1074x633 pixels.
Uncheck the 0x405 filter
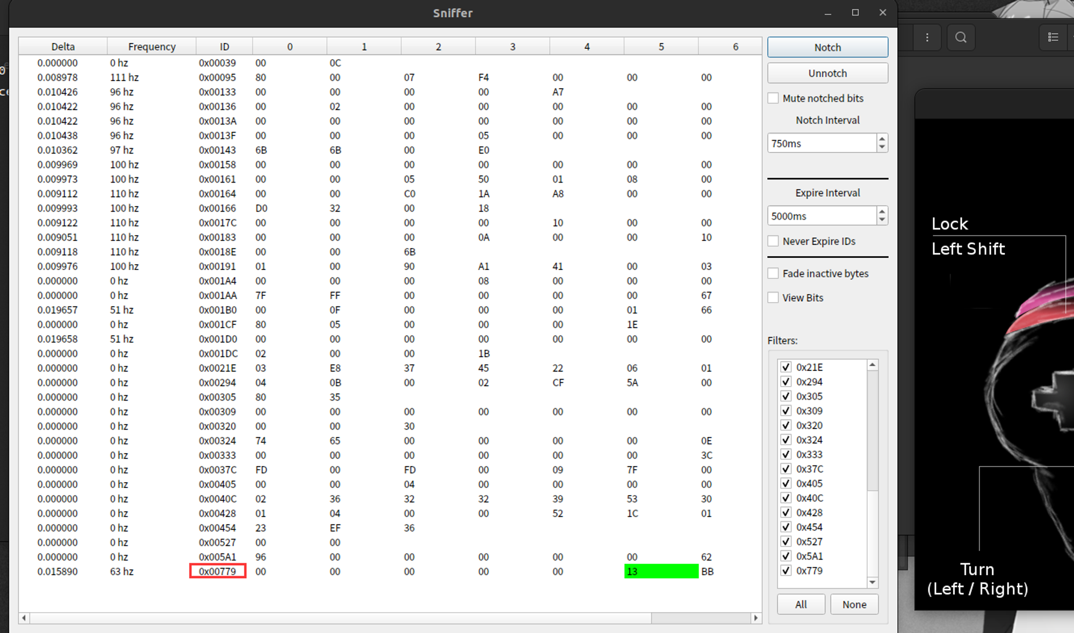[786, 483]
